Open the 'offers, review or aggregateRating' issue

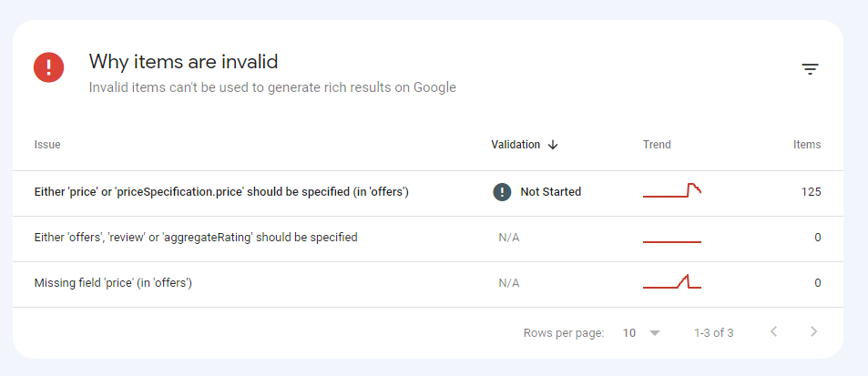coord(196,238)
